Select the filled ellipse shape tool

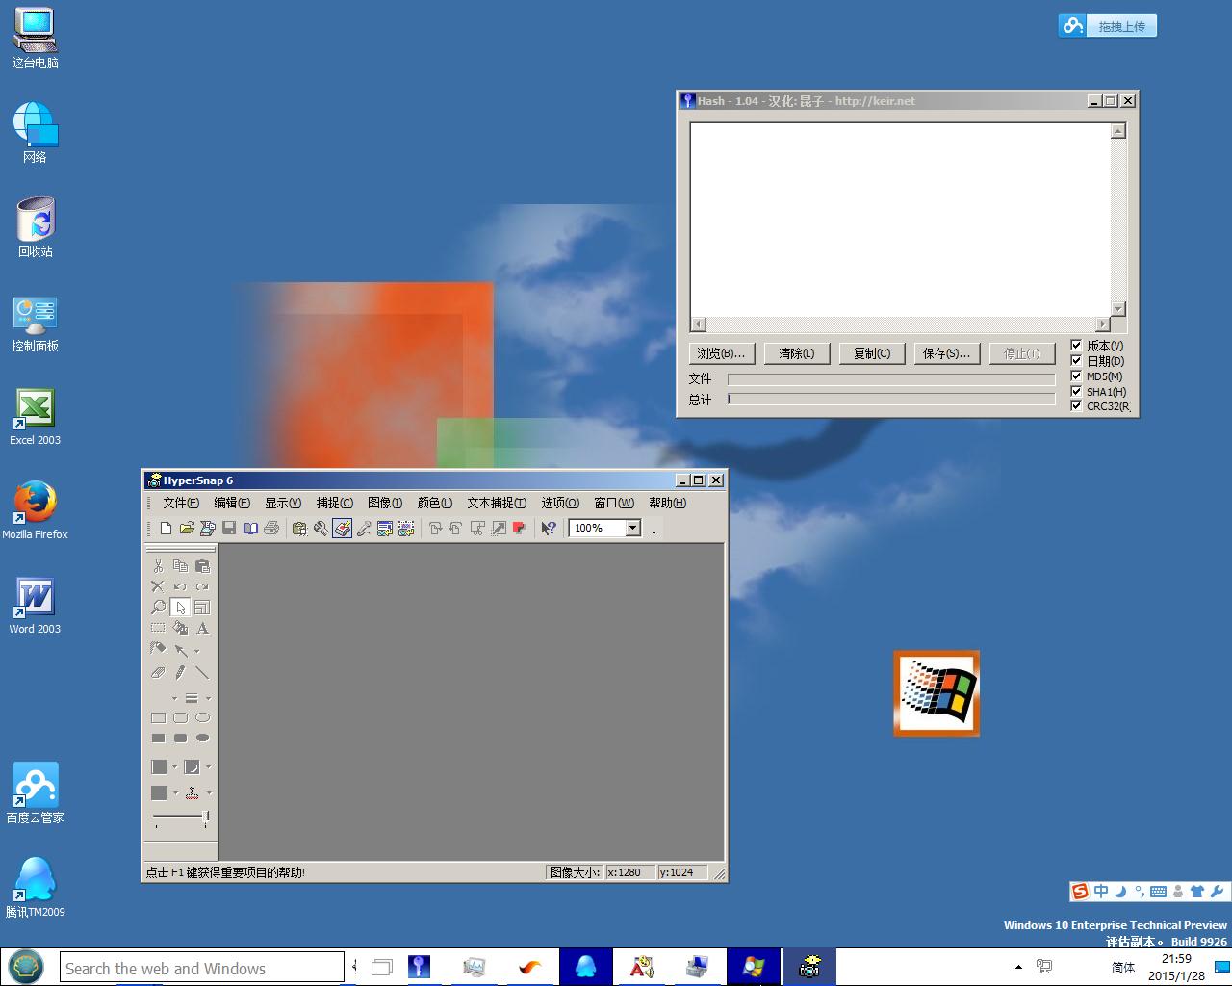coord(202,738)
